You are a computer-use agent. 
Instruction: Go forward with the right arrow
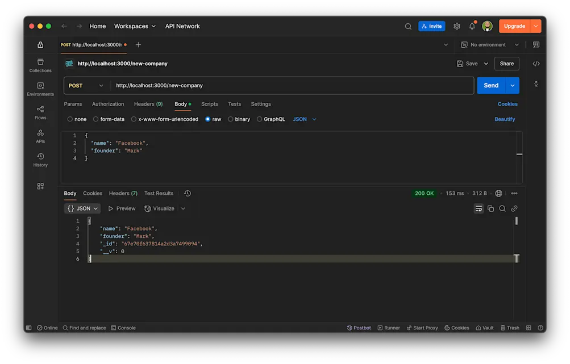click(x=79, y=26)
